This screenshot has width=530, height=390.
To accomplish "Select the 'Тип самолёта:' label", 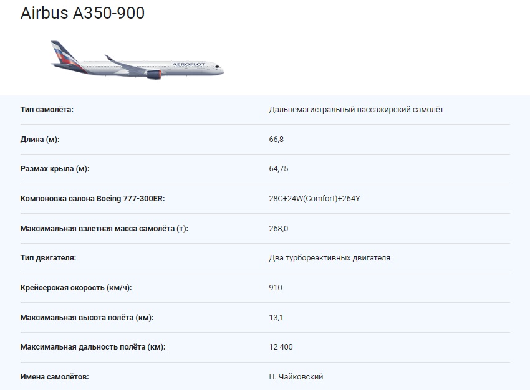I will tap(47, 110).
